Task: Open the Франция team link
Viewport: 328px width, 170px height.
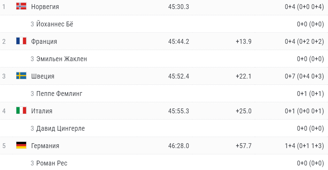Action: click(44, 41)
